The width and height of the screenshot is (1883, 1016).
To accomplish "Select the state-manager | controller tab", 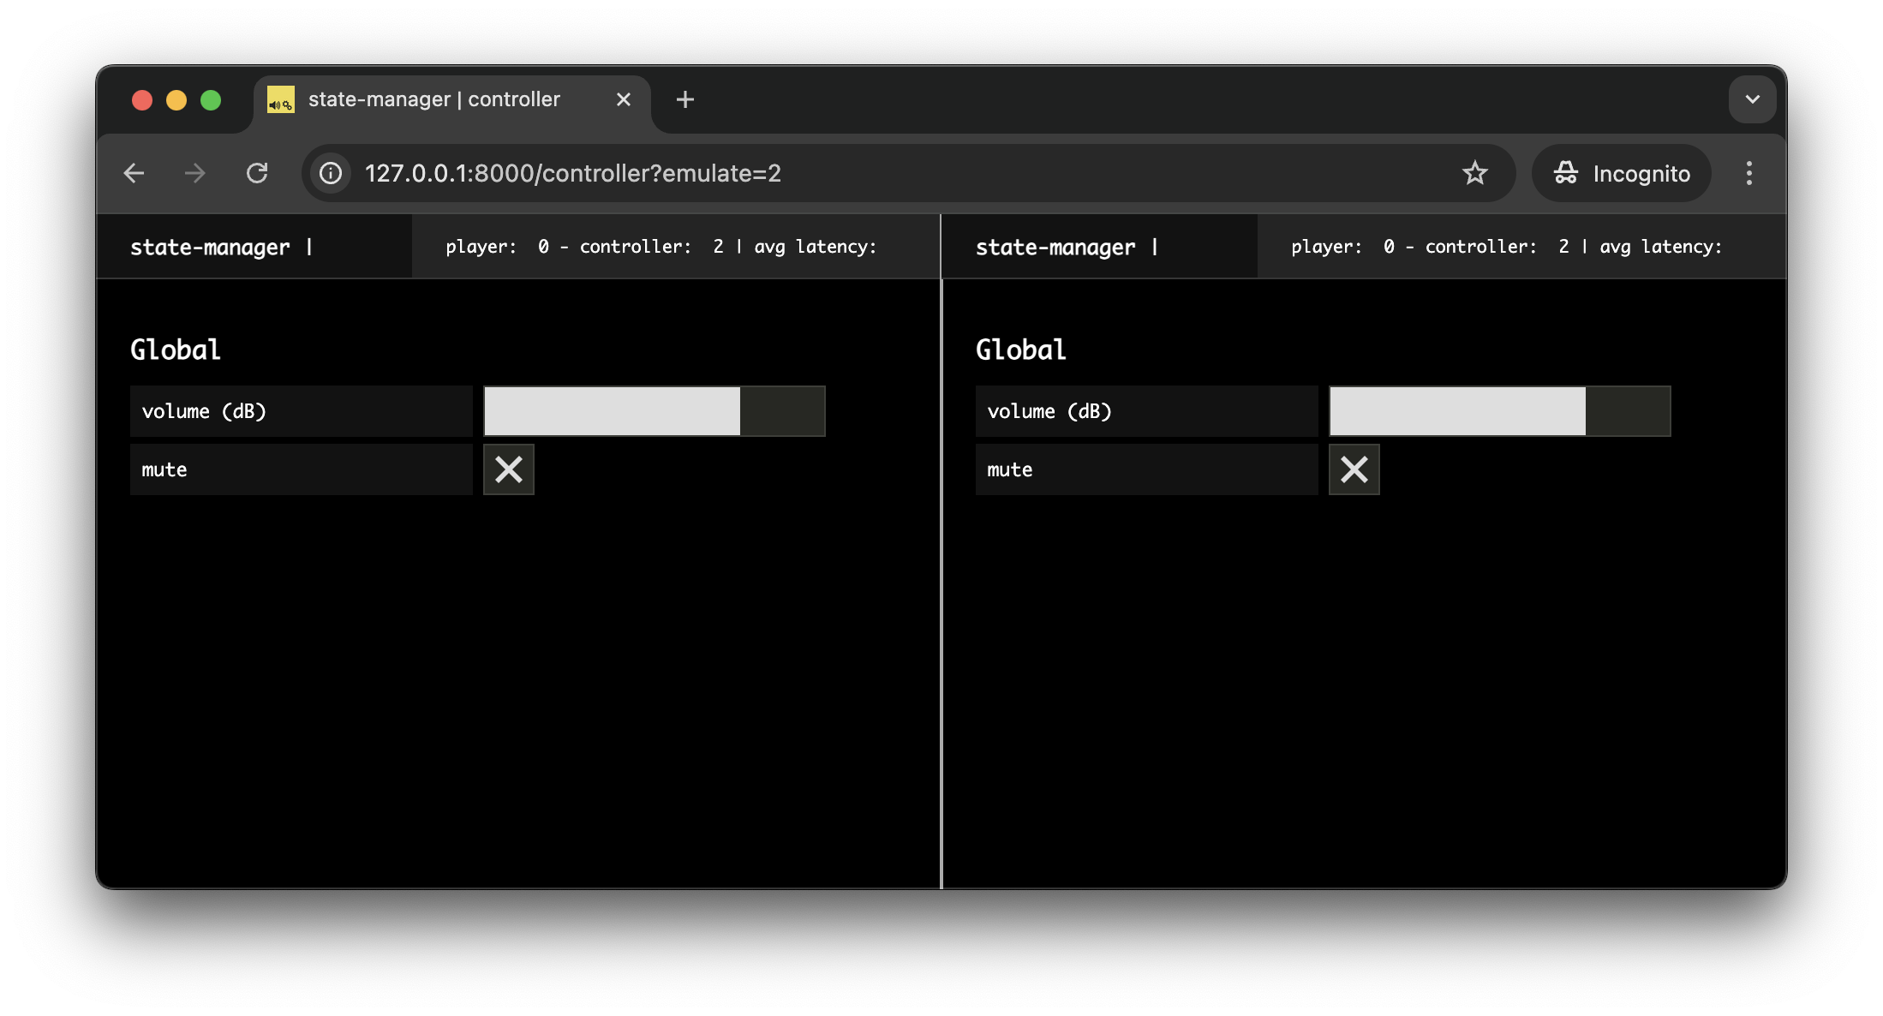I will tap(433, 99).
